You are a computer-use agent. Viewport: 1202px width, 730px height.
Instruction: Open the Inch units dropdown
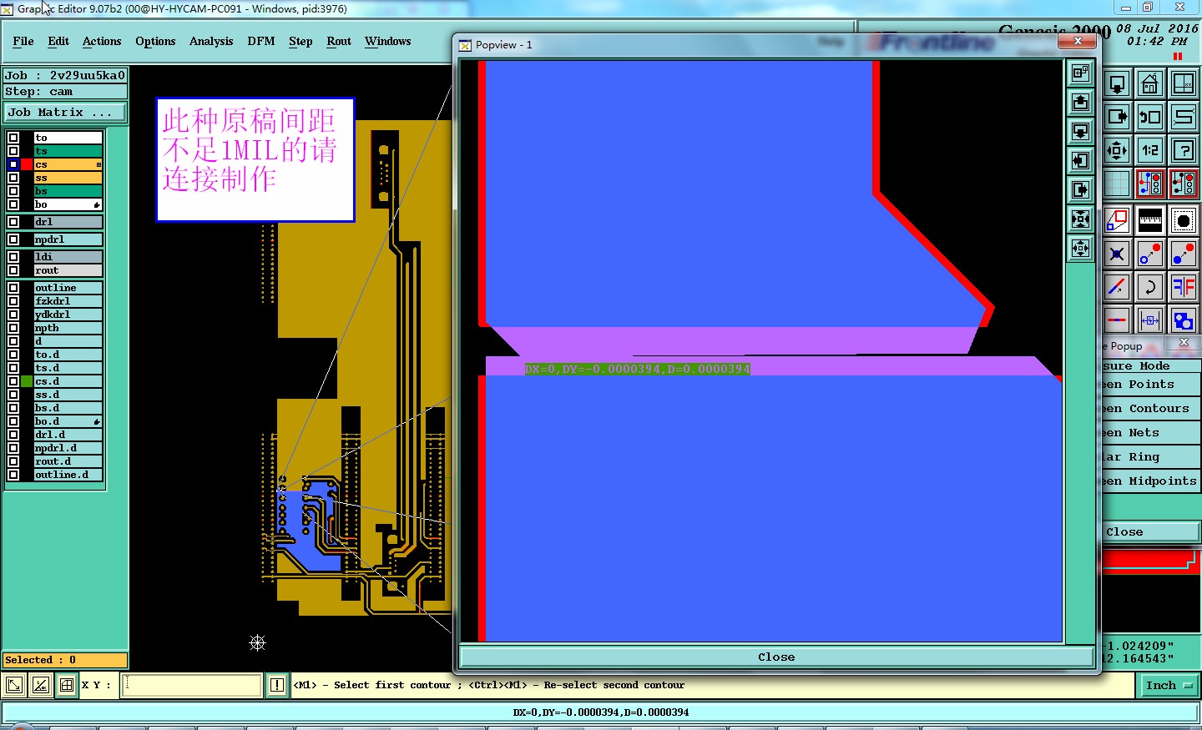(1169, 685)
